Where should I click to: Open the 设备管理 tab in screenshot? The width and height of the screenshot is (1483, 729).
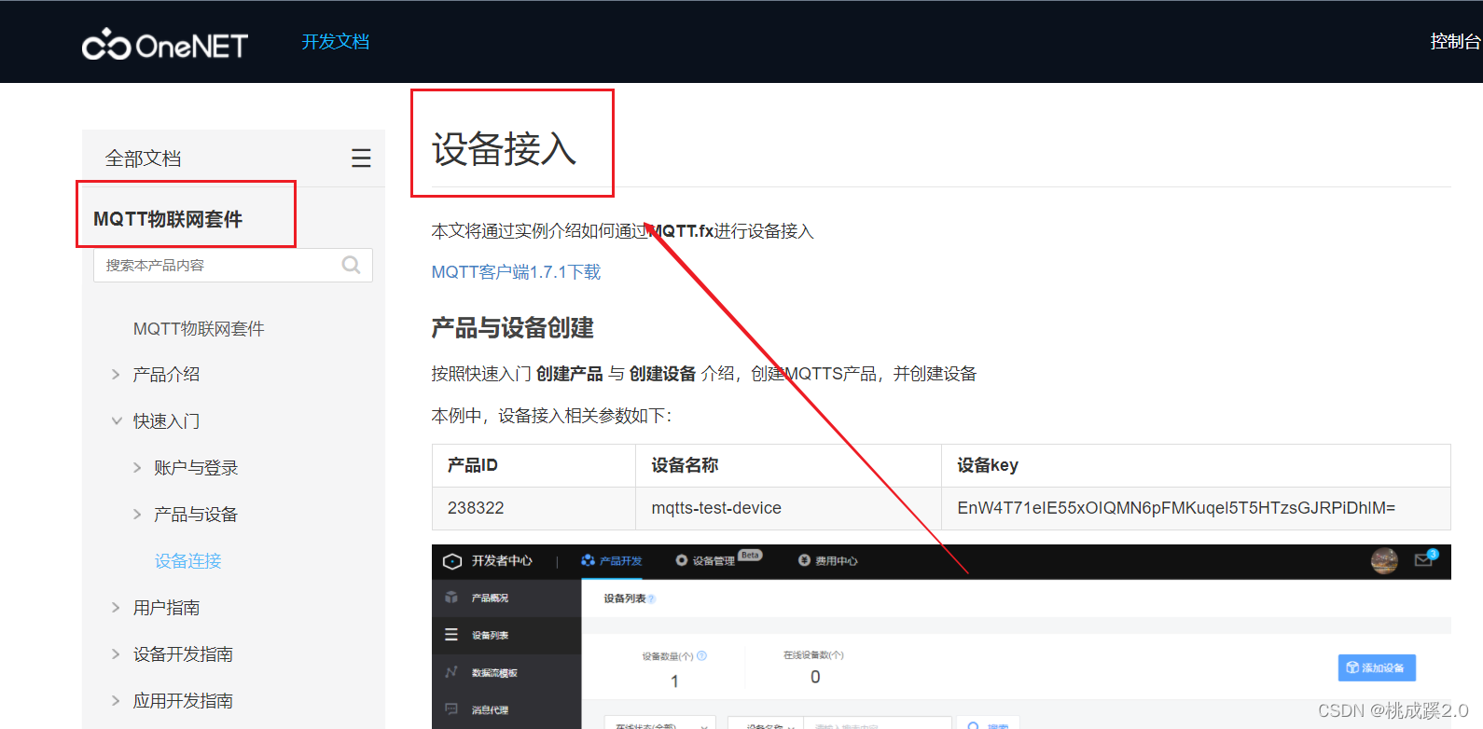point(714,561)
